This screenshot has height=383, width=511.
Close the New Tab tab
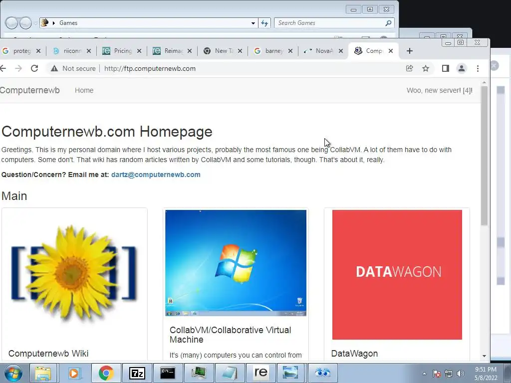(240, 51)
